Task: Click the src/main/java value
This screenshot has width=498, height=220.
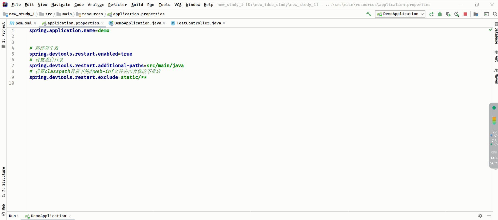Action: point(165,65)
